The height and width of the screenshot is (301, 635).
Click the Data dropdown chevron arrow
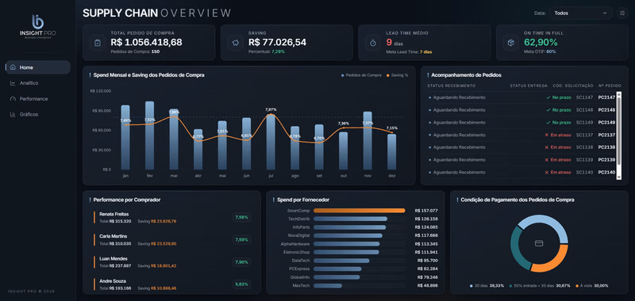[605, 13]
